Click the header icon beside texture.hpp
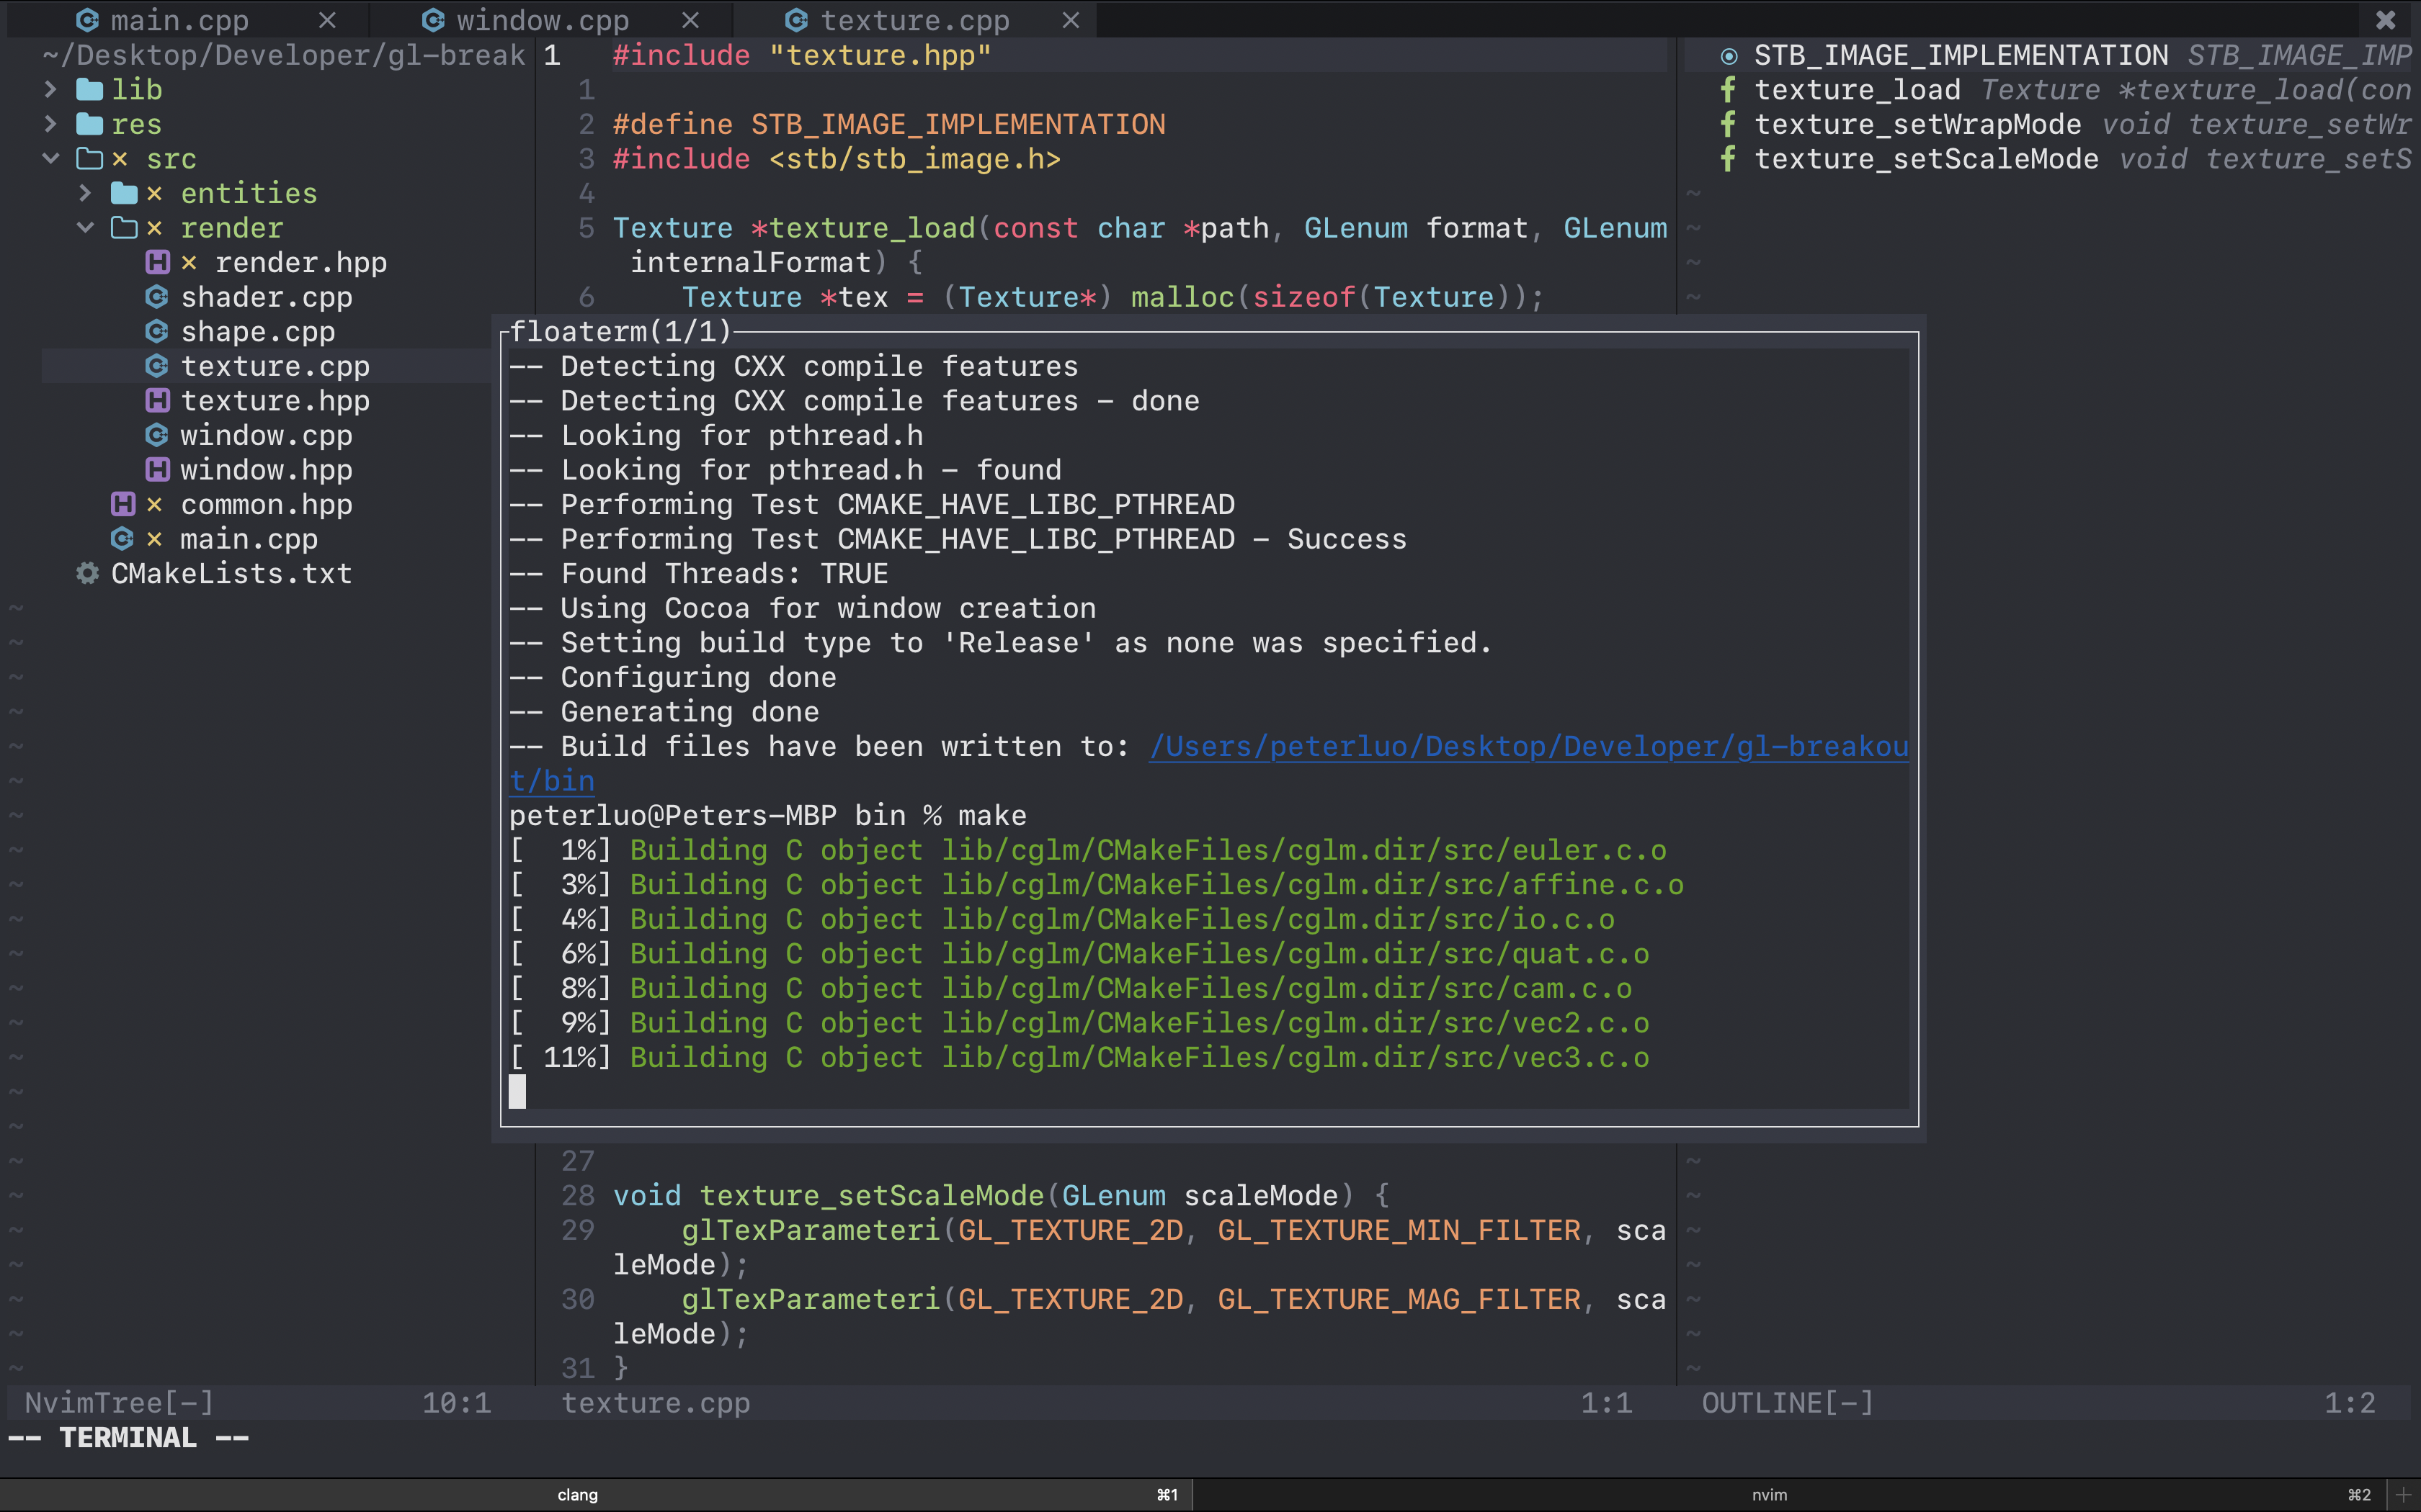Screen dimensions: 2421x1512 [157, 401]
